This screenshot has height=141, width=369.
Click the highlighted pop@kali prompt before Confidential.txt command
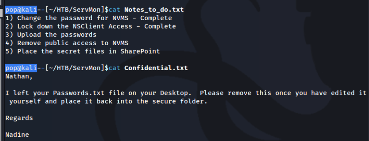[21, 68]
